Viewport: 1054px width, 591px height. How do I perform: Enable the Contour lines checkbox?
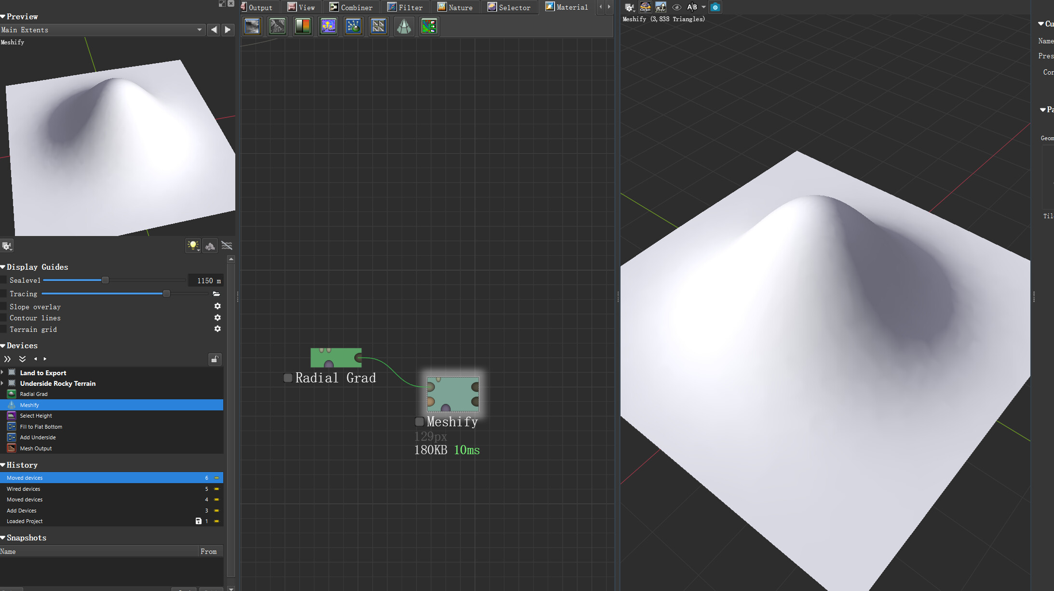[x=4, y=318]
